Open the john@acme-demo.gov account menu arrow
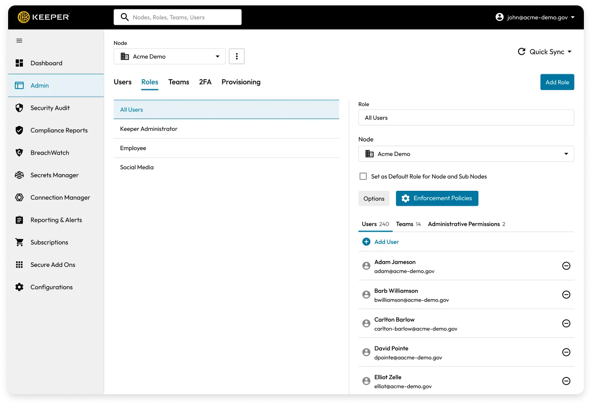 (573, 18)
